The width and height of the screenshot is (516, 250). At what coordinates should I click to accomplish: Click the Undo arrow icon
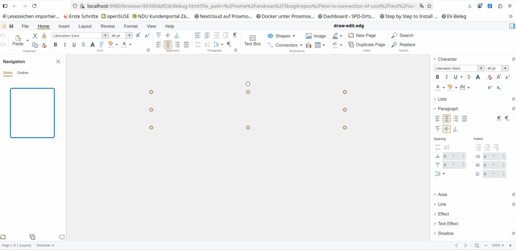pos(3,35)
